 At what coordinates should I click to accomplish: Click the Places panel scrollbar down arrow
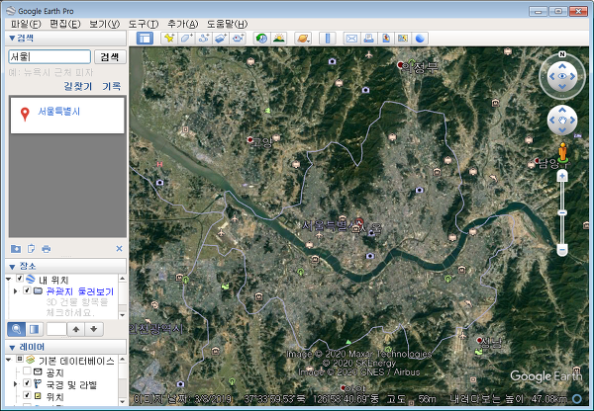click(x=123, y=314)
